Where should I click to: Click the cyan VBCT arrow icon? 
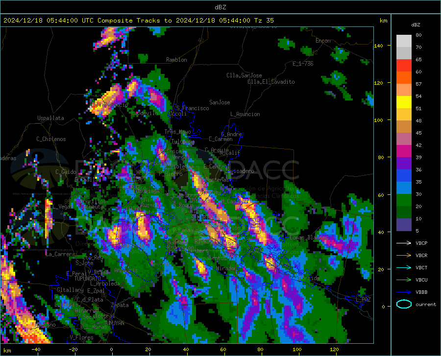[404, 267]
